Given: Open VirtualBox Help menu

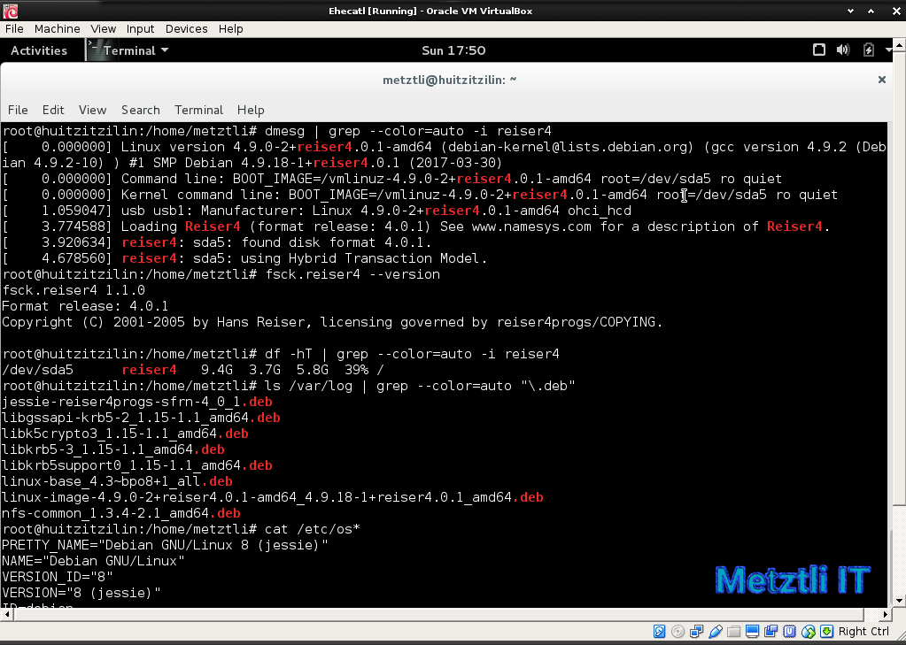Looking at the screenshot, I should click(230, 29).
